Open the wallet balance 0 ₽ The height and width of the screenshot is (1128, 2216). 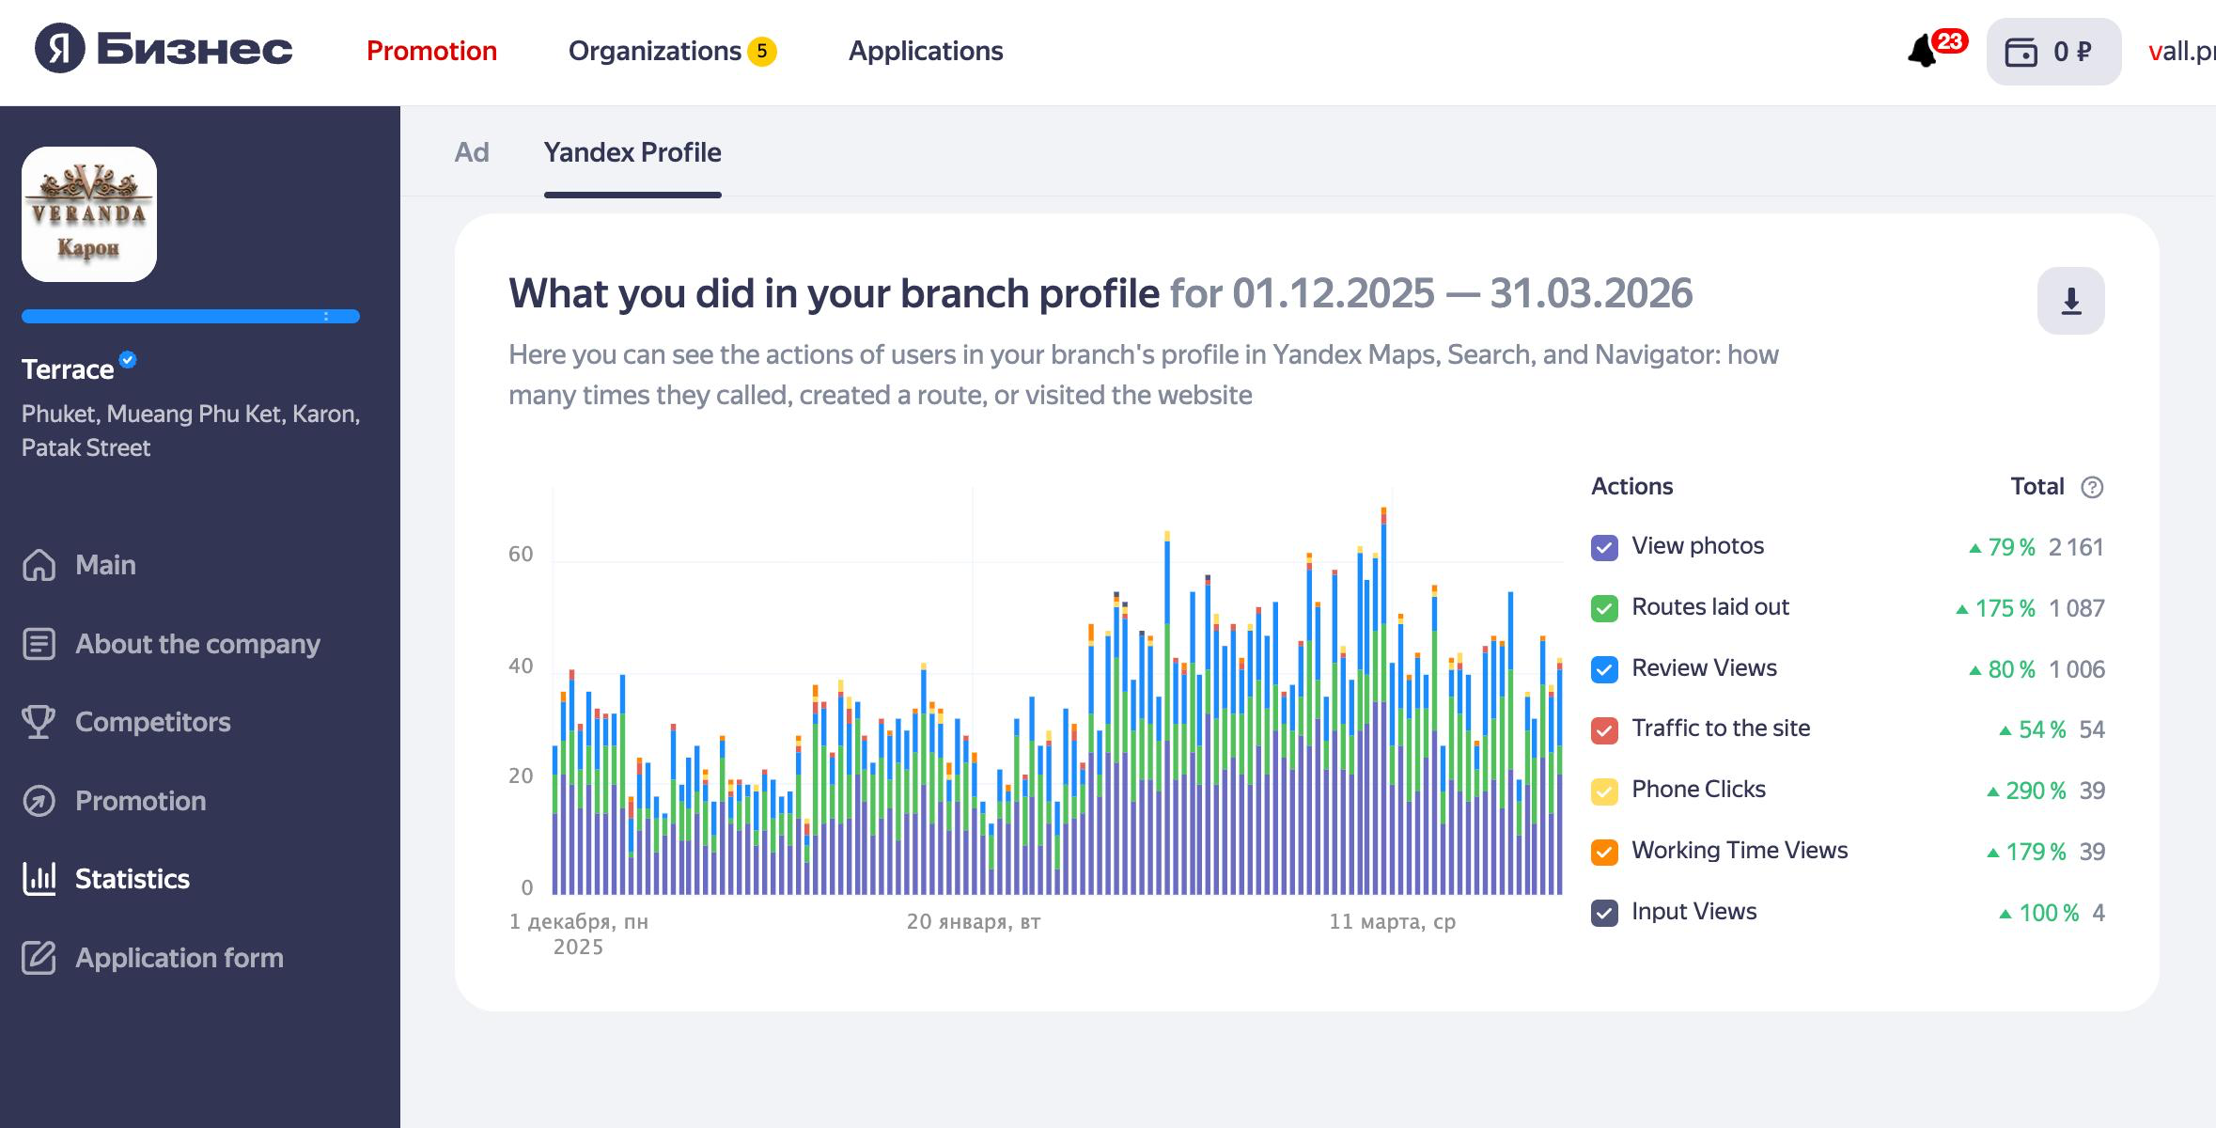pyautogui.click(x=2053, y=52)
